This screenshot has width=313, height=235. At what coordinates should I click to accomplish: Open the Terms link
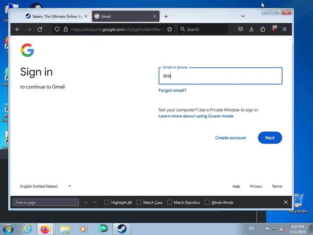point(277,186)
